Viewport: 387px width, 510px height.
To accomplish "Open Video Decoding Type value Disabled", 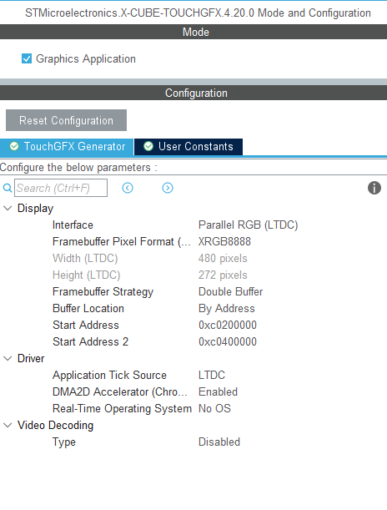I will tap(219, 442).
